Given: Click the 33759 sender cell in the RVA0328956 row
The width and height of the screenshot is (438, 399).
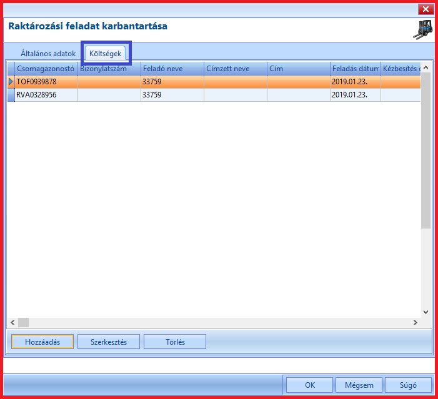Looking at the screenshot, I should point(172,95).
